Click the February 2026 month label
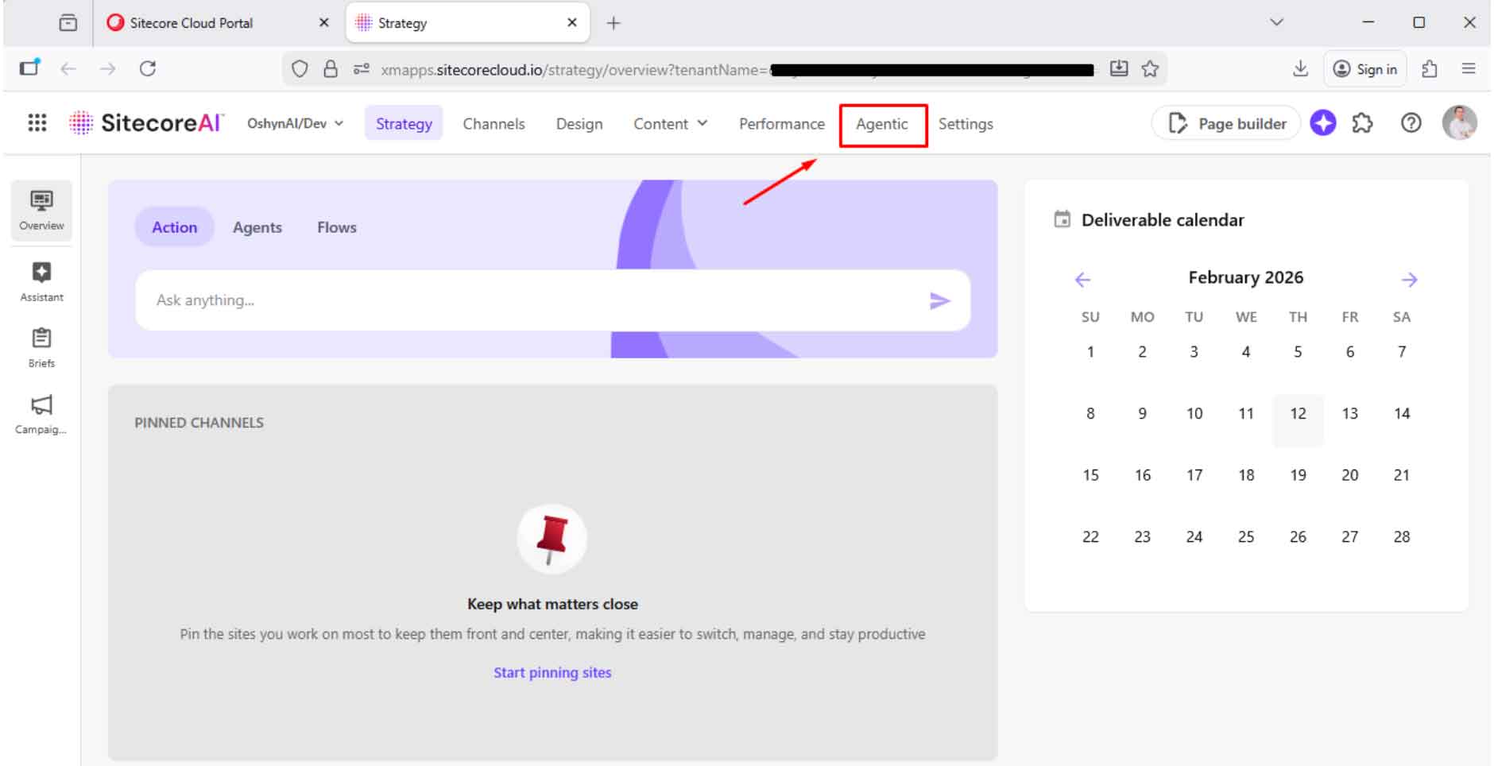This screenshot has height=766, width=1494. click(x=1245, y=278)
